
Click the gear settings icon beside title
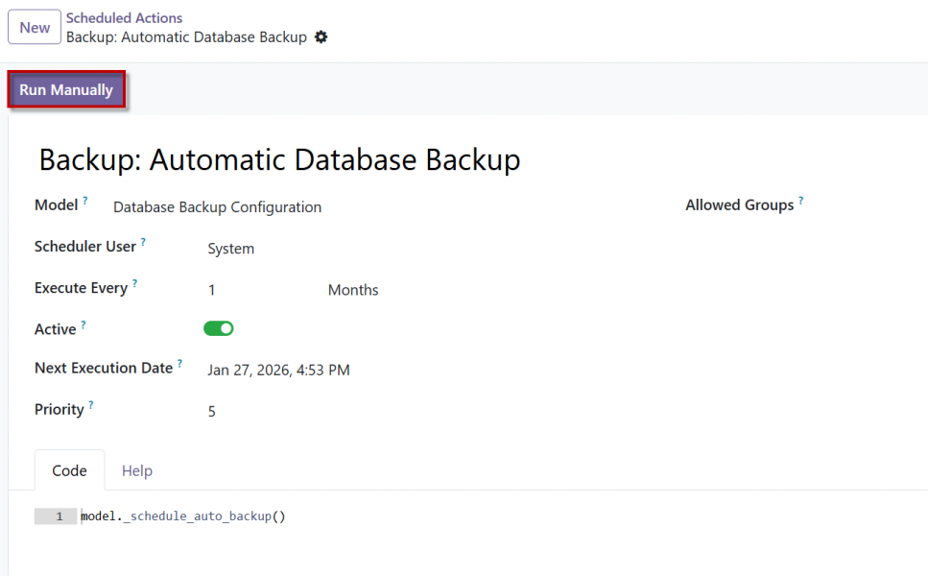321,37
